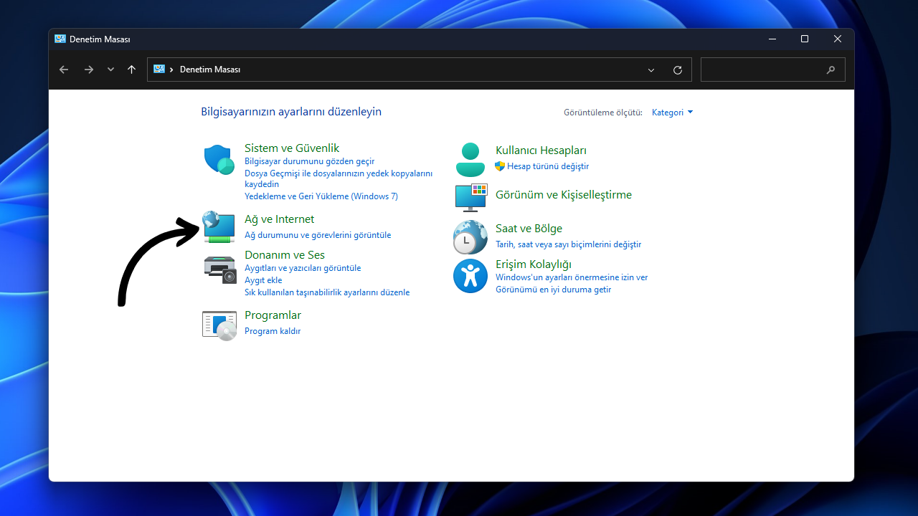Screen dimensions: 918x516
Task: Open Dosya Geçmişi backup link
Action: coord(339,178)
